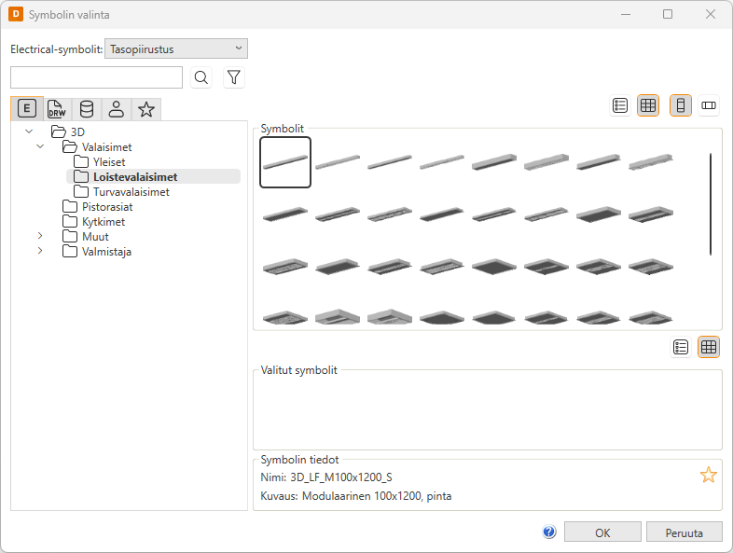Switch Symbolit panel to list view
The width and height of the screenshot is (733, 553).
(620, 105)
